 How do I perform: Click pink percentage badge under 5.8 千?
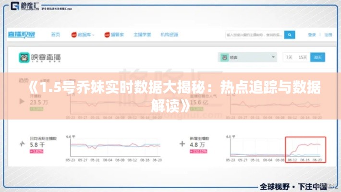point(37,151)
